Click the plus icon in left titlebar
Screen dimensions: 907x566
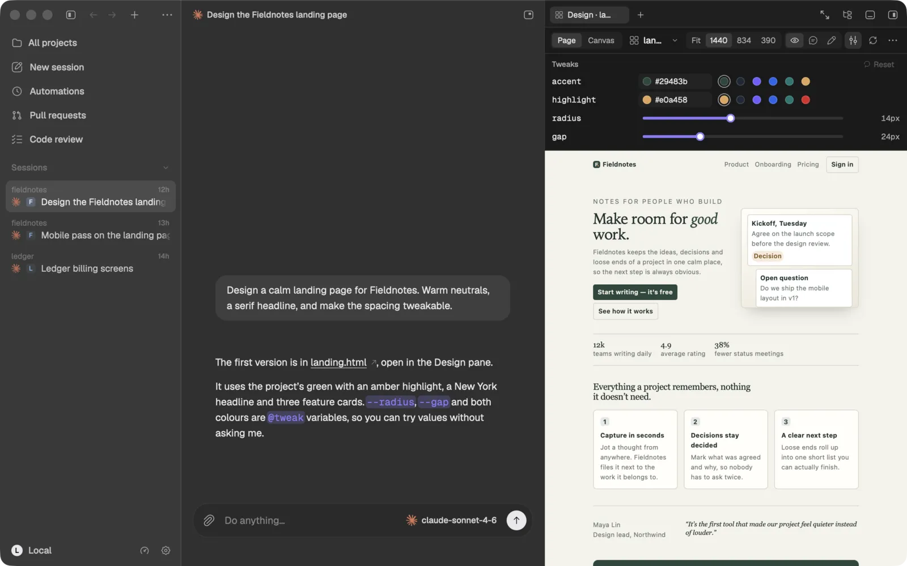(x=134, y=15)
